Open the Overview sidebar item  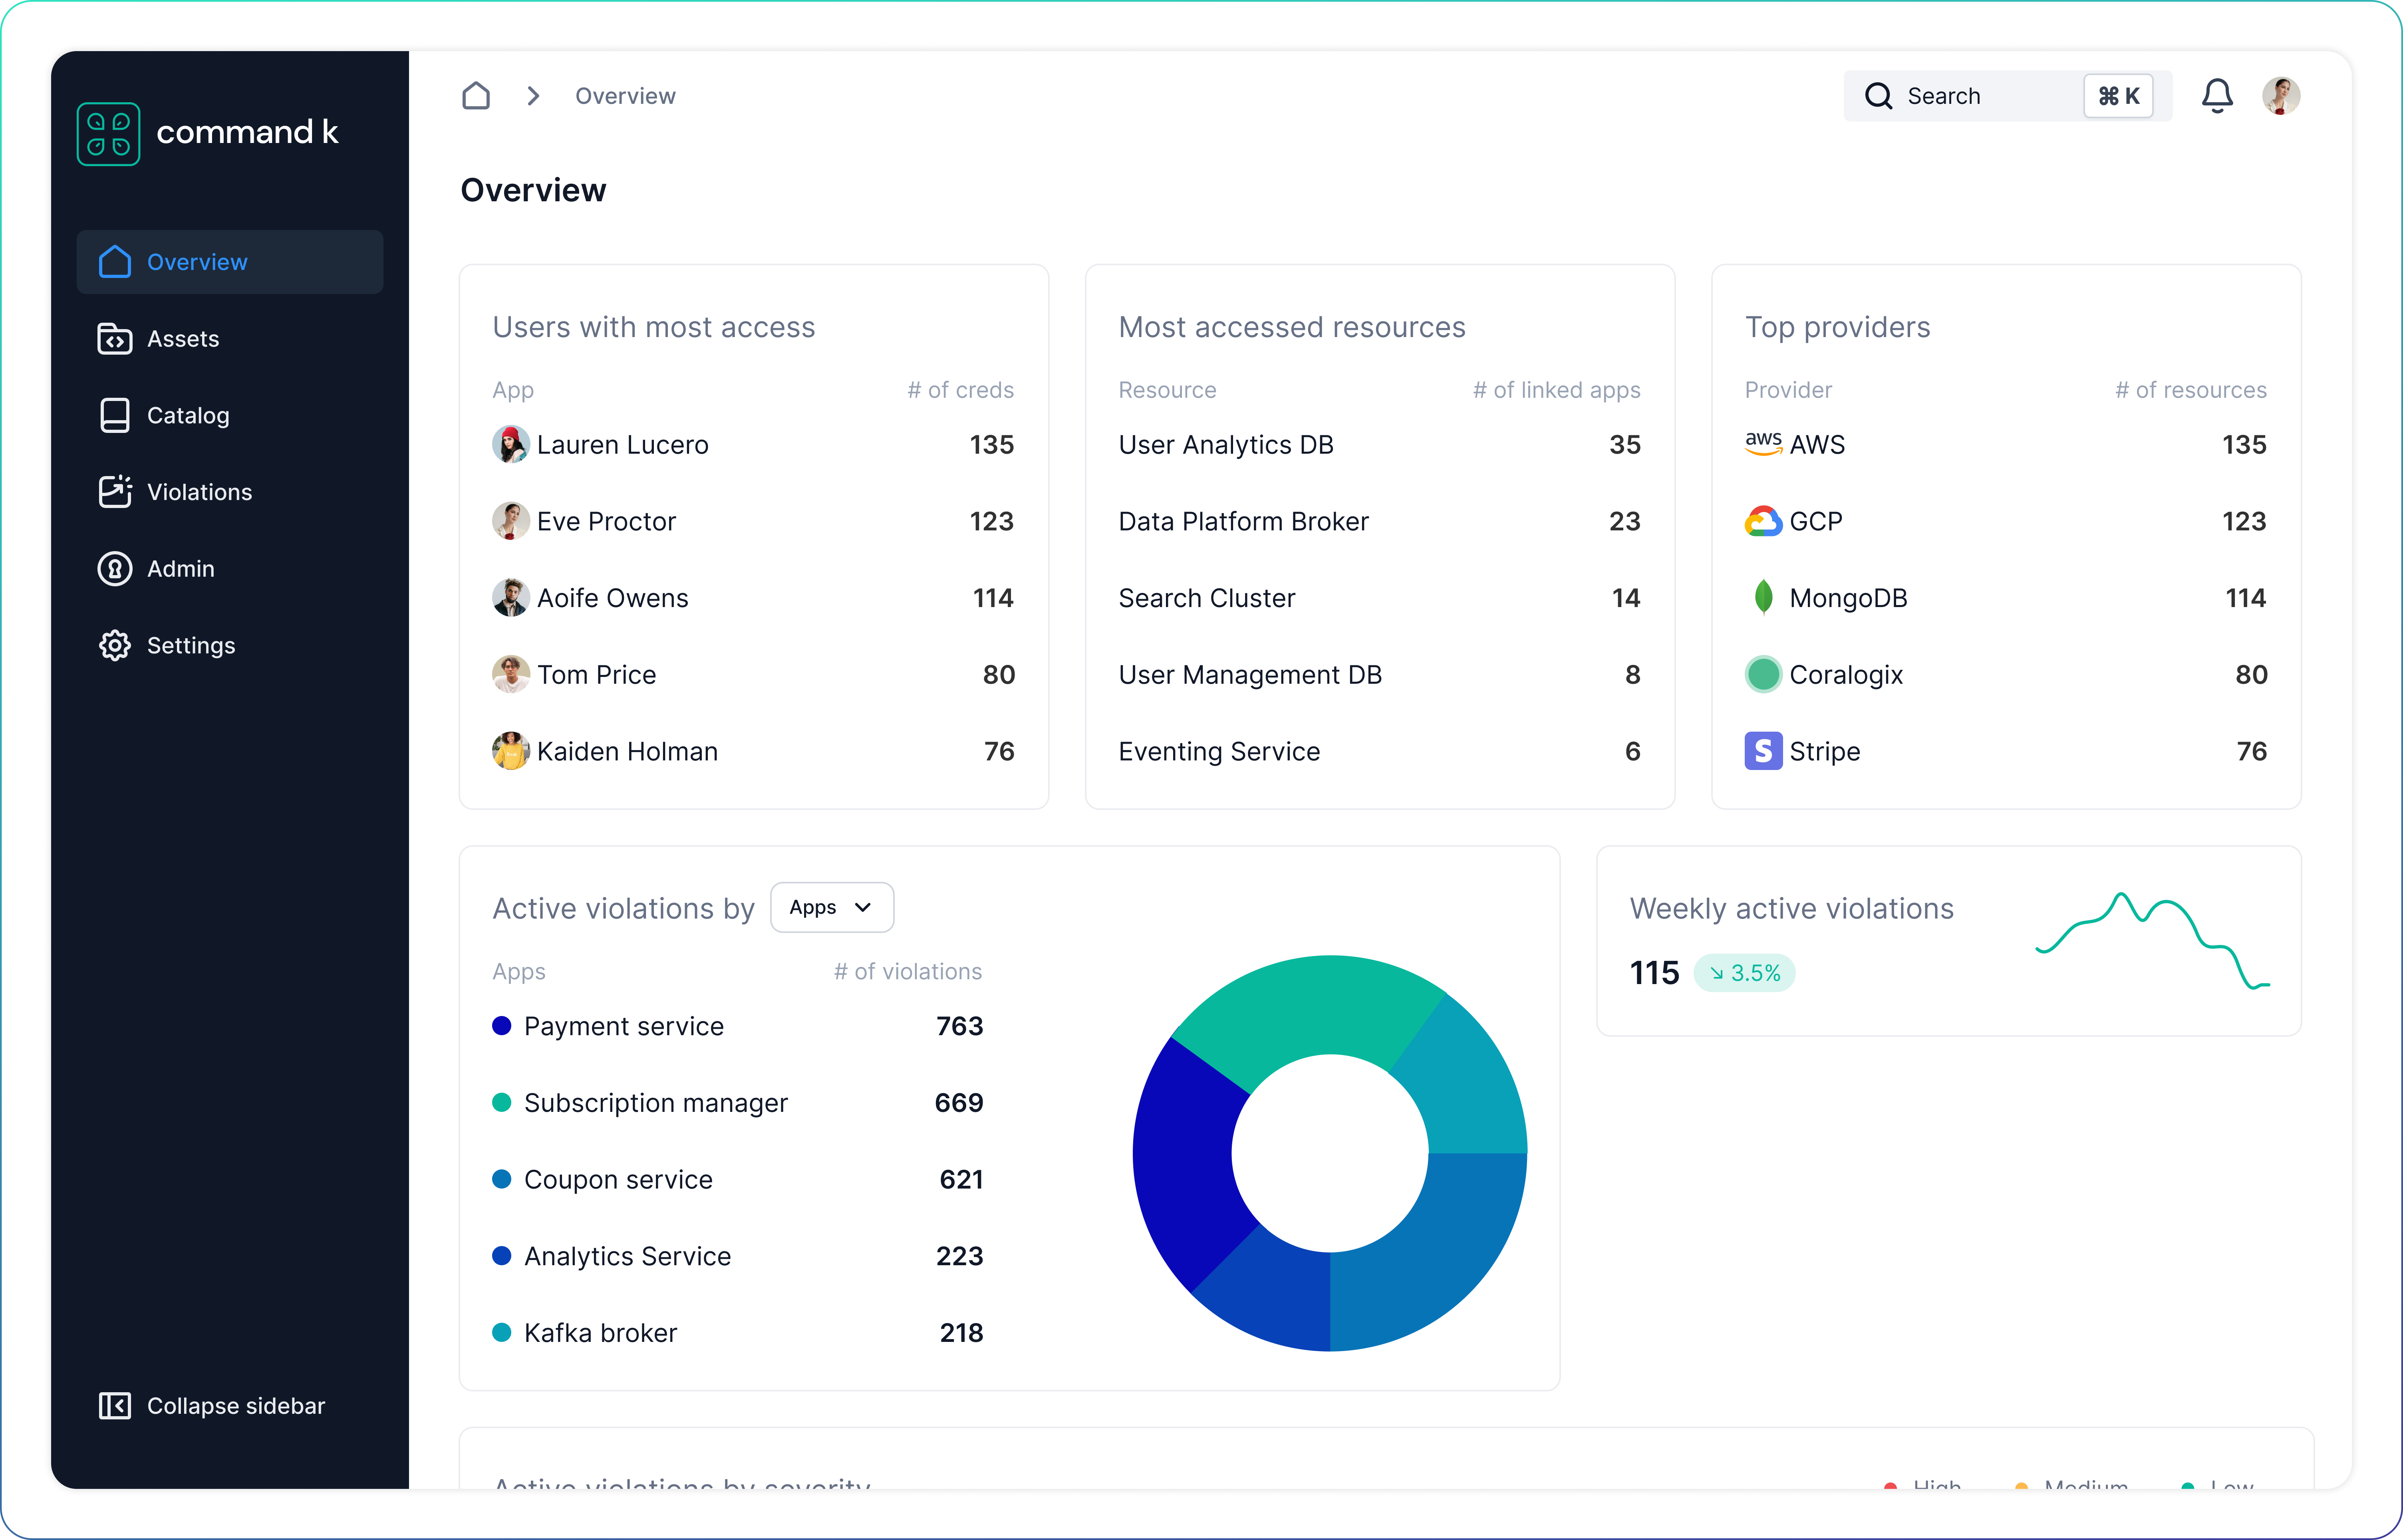230,262
